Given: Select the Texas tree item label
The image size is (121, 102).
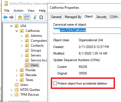Looking at the screenshot, I should [x=29, y=80].
